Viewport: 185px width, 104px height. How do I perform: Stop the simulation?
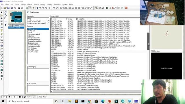click(20, 97)
